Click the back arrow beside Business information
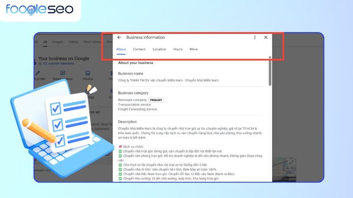 [119, 37]
